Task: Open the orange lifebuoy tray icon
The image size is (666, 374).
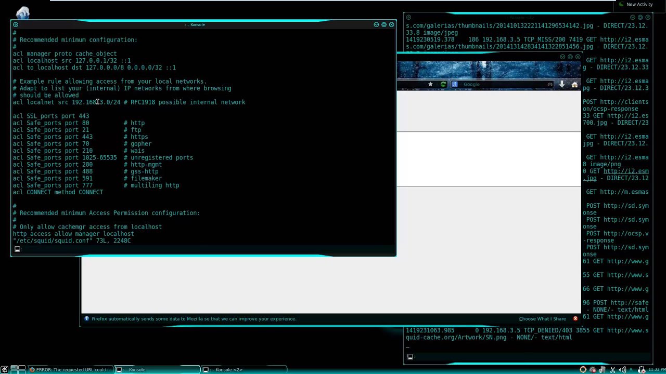Action: pos(583,369)
